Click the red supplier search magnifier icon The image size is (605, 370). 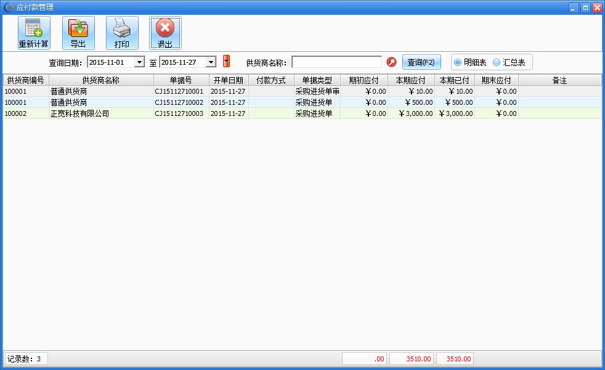tap(391, 62)
